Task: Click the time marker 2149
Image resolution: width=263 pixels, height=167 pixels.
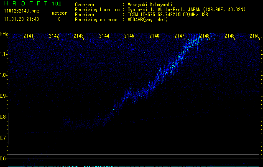Action: (x=230, y=35)
